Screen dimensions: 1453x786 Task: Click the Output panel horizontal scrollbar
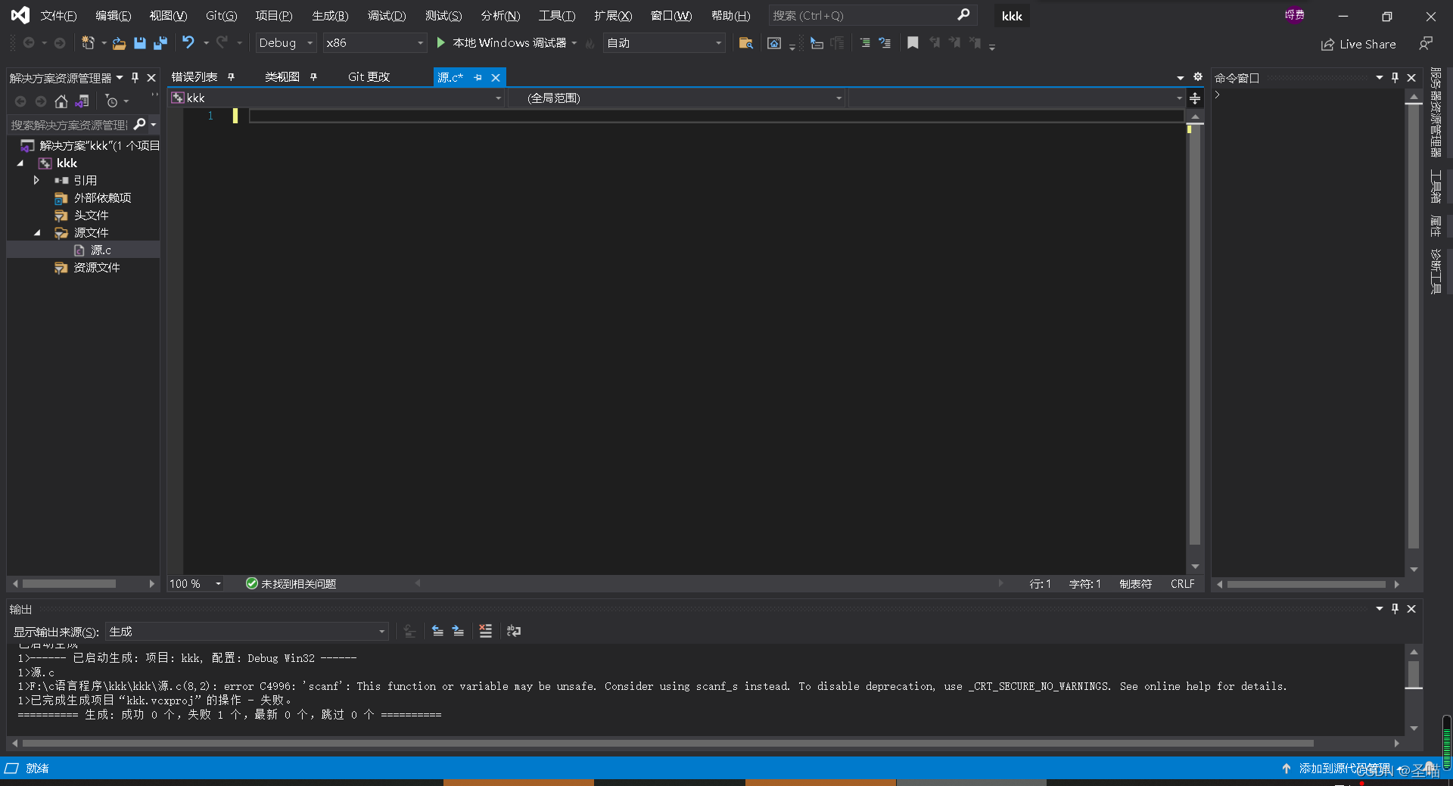tap(668, 744)
